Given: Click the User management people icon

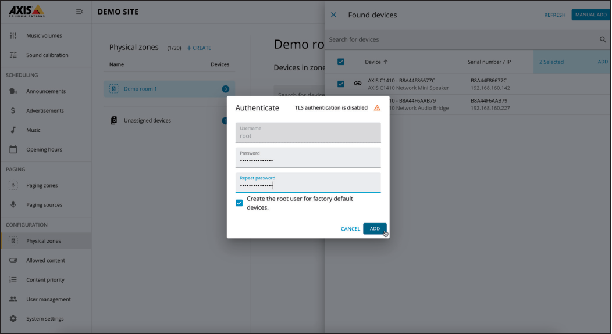Looking at the screenshot, I should [x=13, y=299].
